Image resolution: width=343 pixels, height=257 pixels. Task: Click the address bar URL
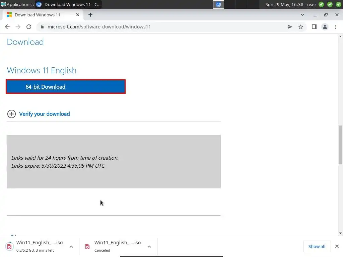tap(99, 27)
